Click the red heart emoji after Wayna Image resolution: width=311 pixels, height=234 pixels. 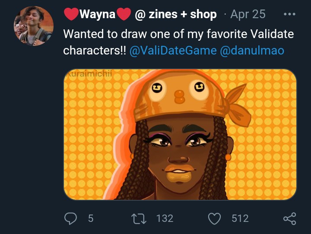click(x=124, y=14)
